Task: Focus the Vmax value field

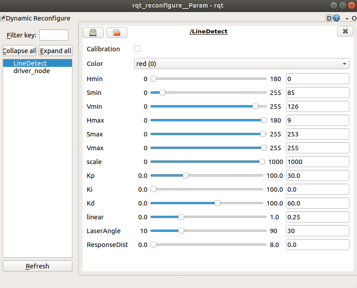Action: pyautogui.click(x=317, y=148)
